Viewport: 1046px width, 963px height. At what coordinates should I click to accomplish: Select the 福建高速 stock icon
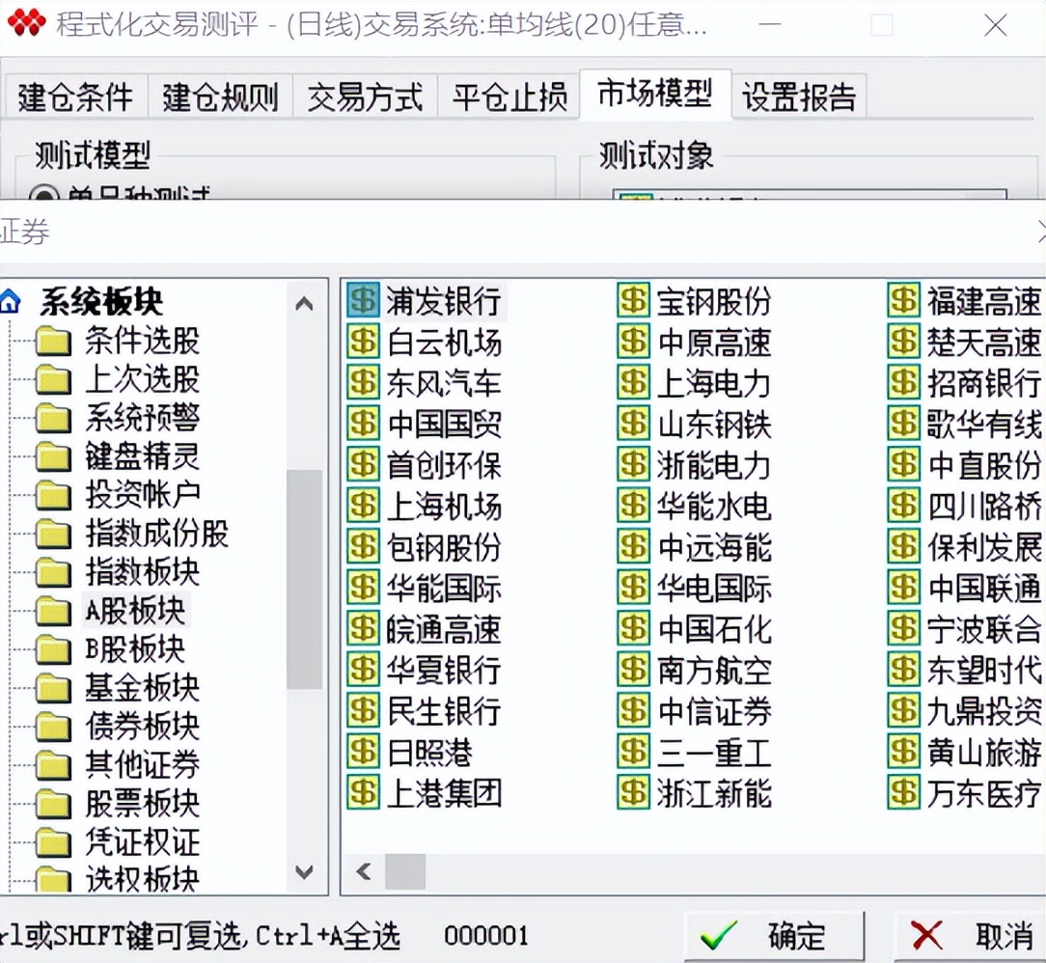(x=903, y=301)
